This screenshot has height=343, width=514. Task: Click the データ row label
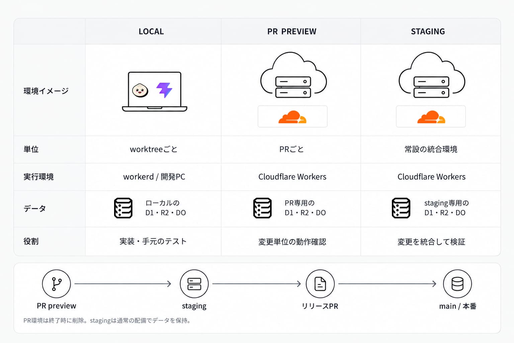[35, 208]
